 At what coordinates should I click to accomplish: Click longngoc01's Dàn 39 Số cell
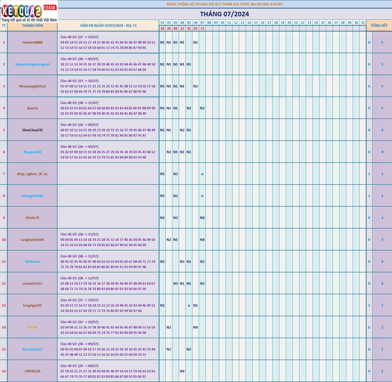[108, 305]
